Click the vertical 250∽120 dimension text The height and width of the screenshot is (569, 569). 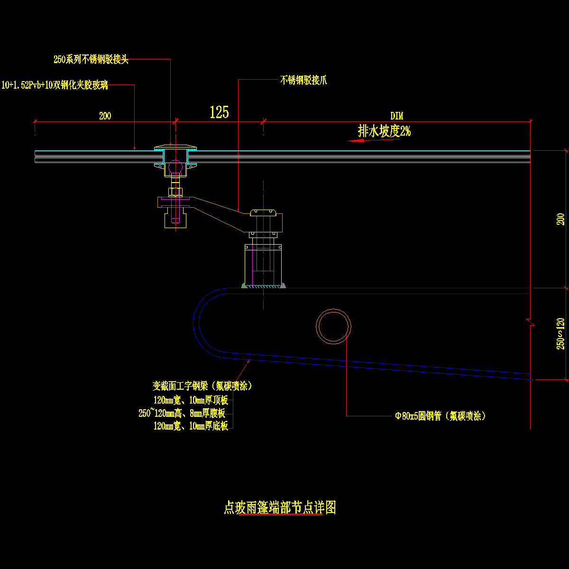(x=560, y=334)
